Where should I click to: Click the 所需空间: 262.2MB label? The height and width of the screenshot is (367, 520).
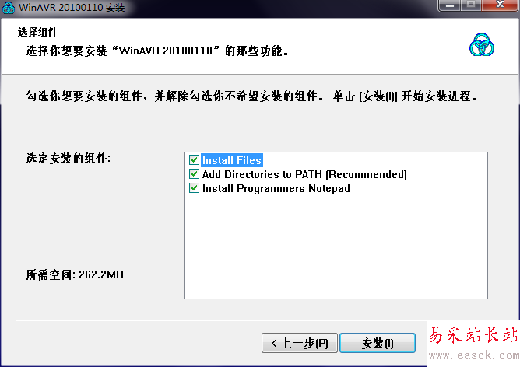(75, 274)
